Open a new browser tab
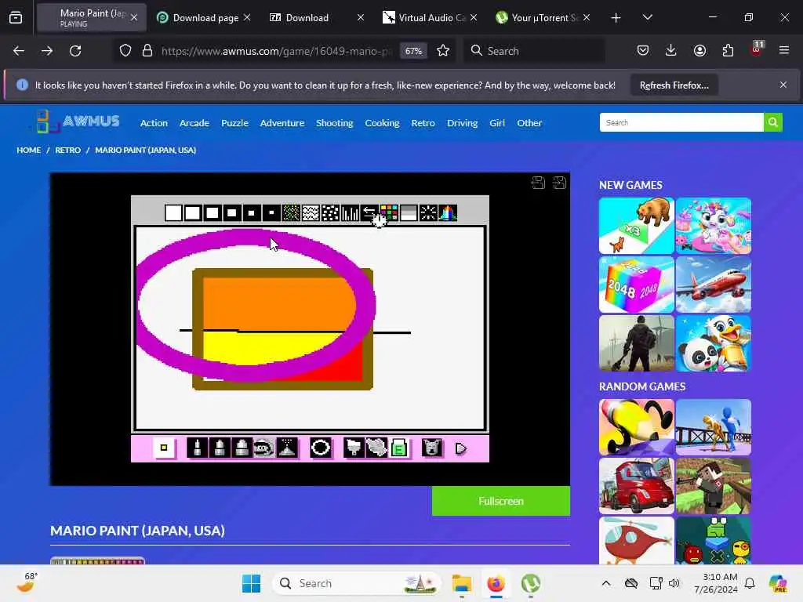This screenshot has width=803, height=602. 616,18
